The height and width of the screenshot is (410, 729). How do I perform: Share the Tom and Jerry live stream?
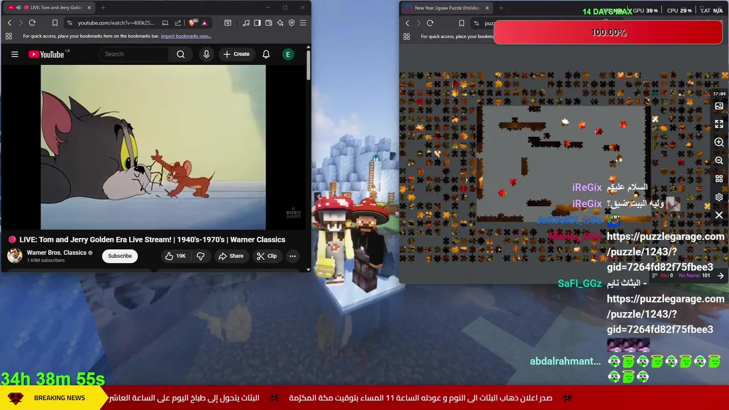pos(231,256)
